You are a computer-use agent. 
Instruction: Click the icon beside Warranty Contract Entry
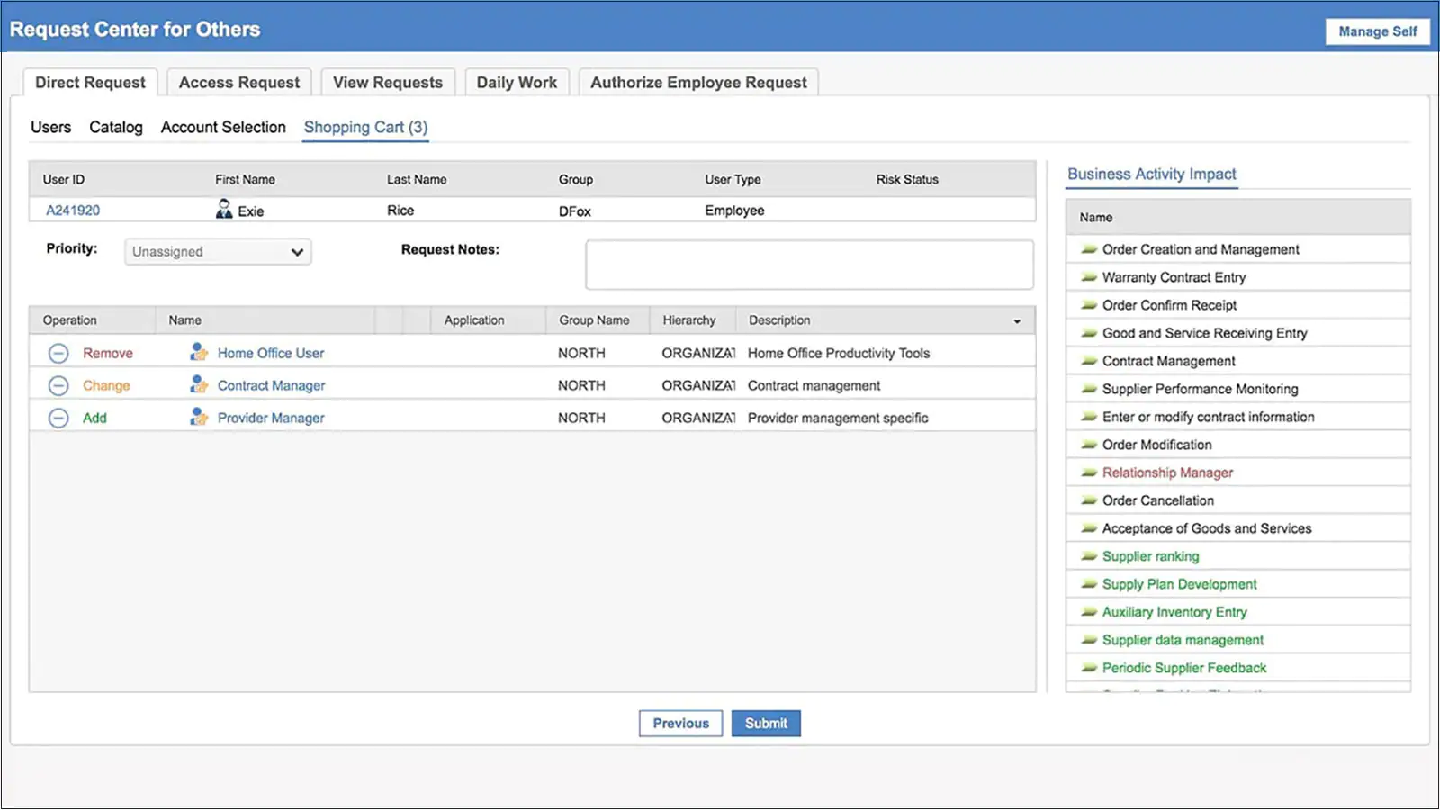click(1089, 277)
